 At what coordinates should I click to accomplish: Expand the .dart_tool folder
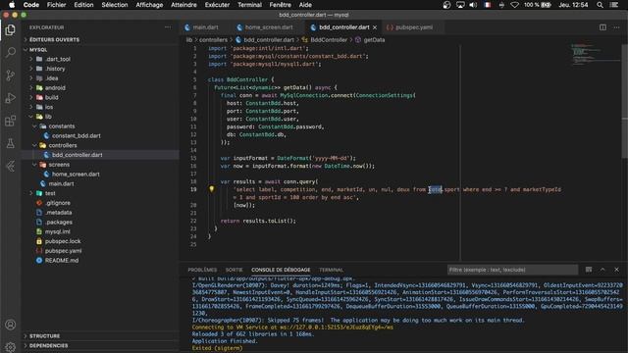58,59
